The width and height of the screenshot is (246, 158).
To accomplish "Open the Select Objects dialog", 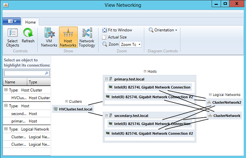I will 13,37.
